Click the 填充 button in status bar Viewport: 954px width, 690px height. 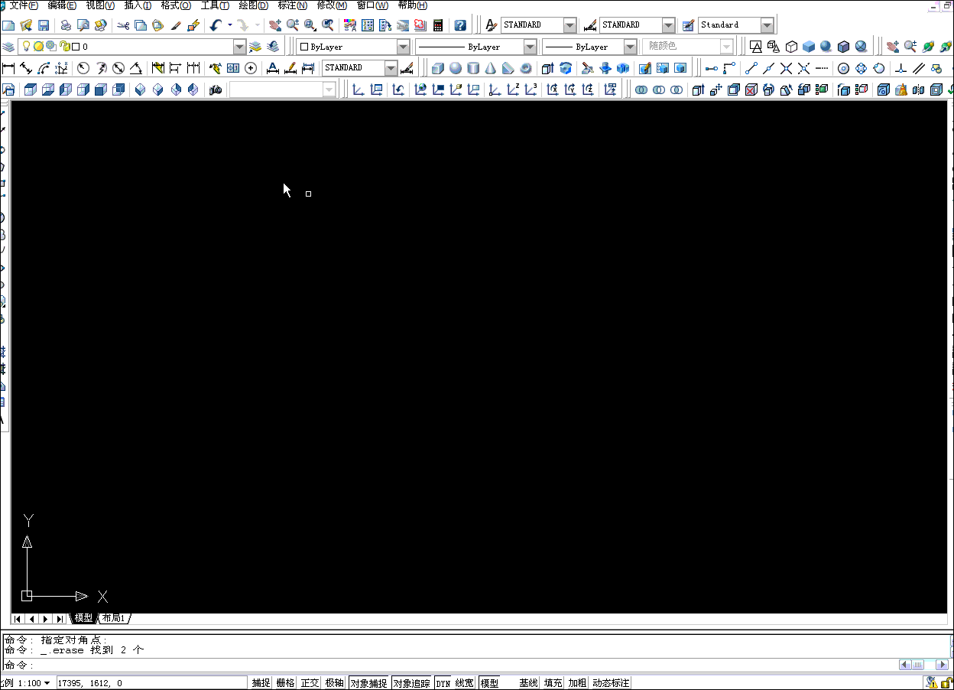553,682
